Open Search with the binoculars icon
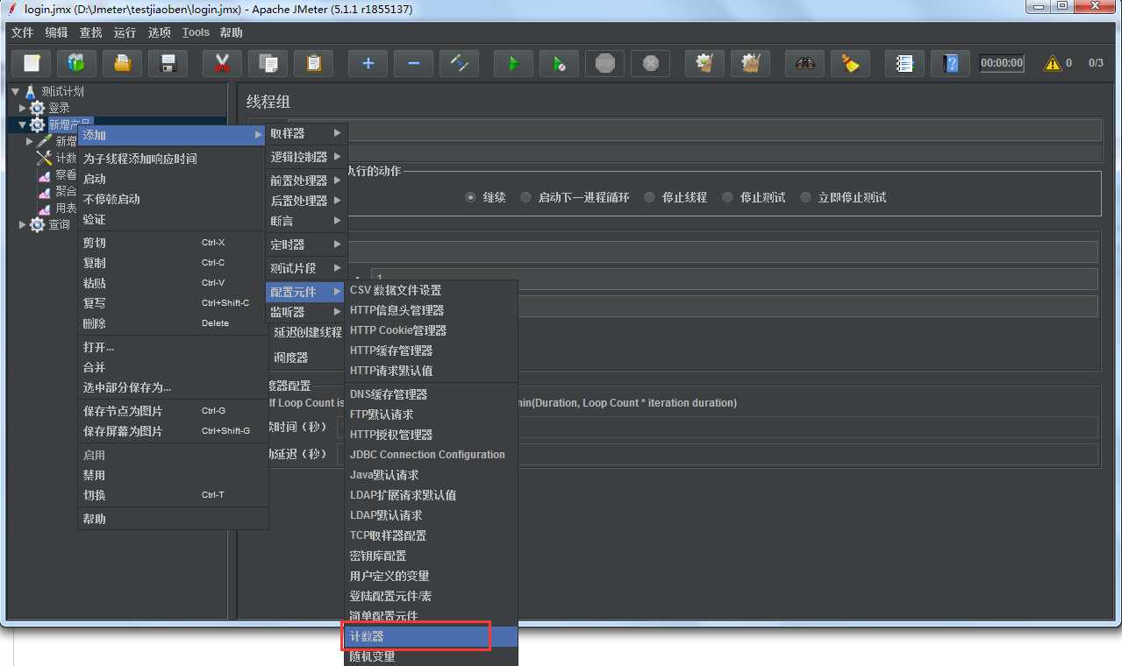 (x=804, y=63)
